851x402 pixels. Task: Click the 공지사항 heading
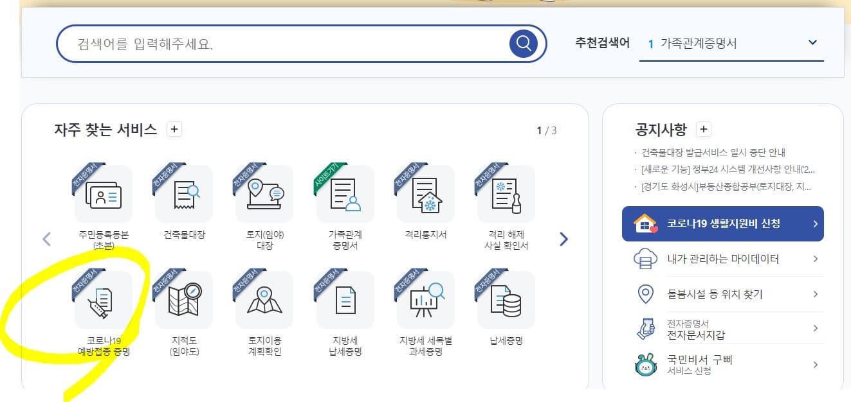(x=661, y=129)
